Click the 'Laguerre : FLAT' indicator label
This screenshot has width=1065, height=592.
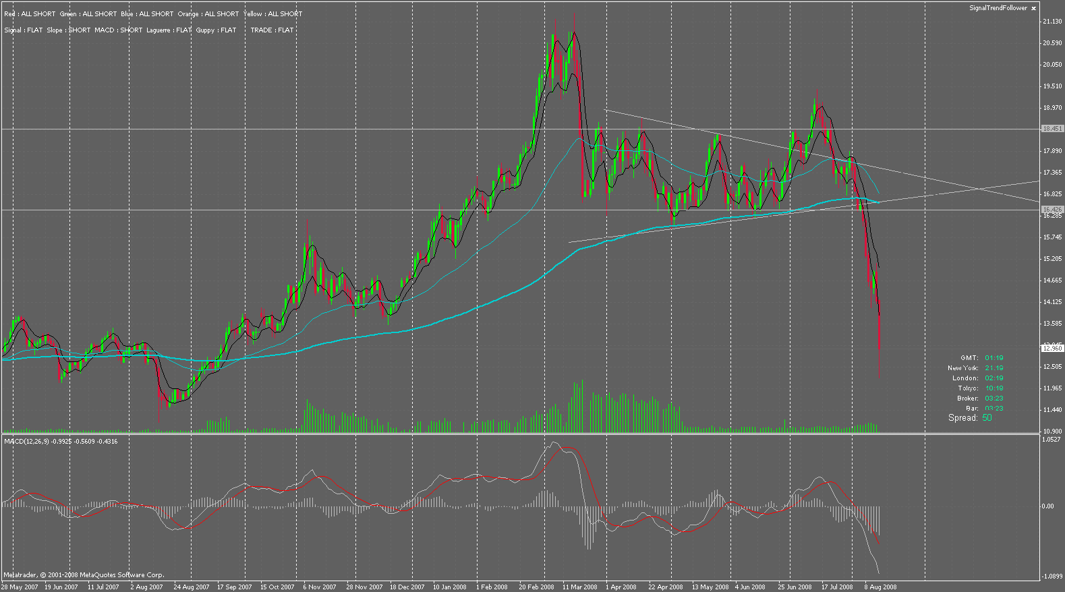coord(169,30)
